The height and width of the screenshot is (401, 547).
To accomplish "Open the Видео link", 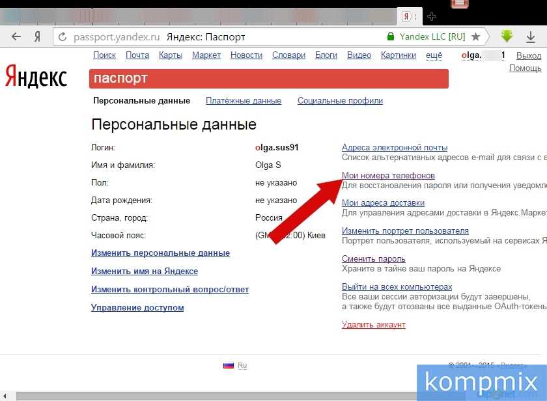I will pos(359,55).
